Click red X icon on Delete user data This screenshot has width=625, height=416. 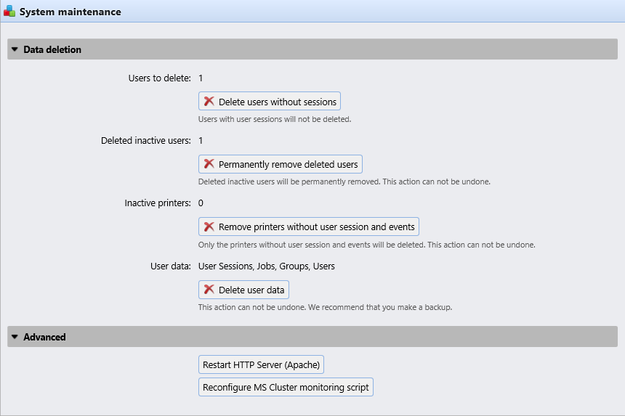point(209,290)
